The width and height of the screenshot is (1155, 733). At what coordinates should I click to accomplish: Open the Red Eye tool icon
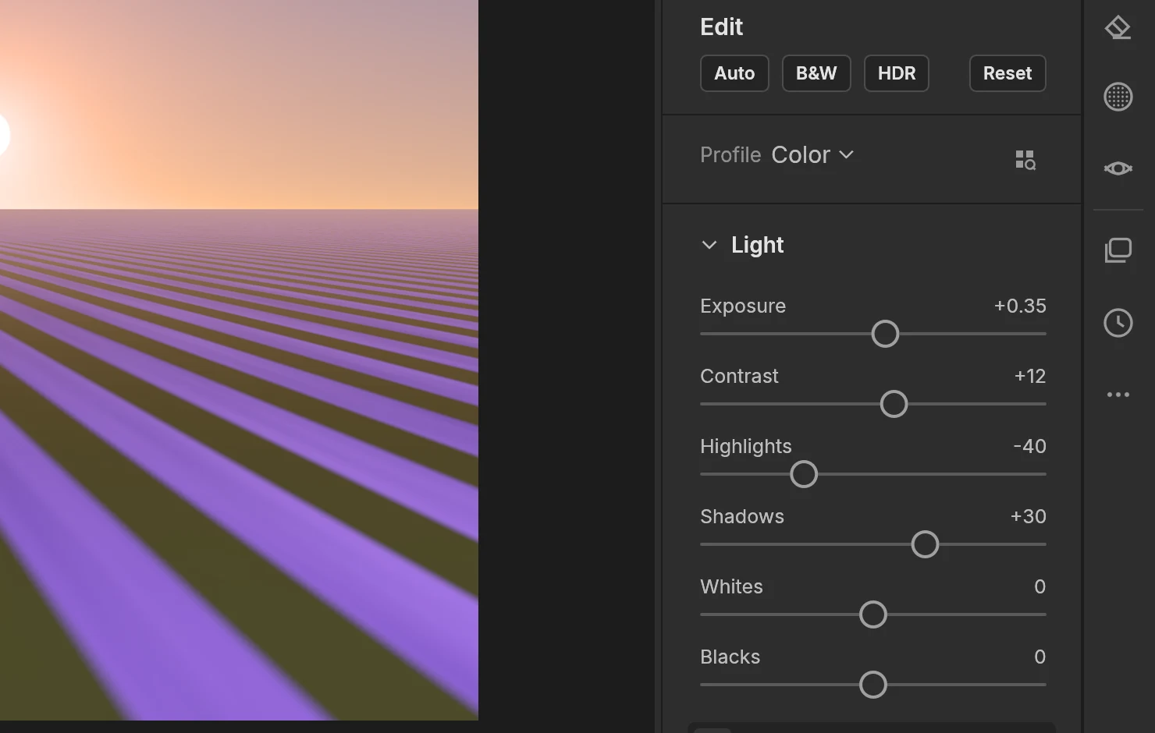1118,168
